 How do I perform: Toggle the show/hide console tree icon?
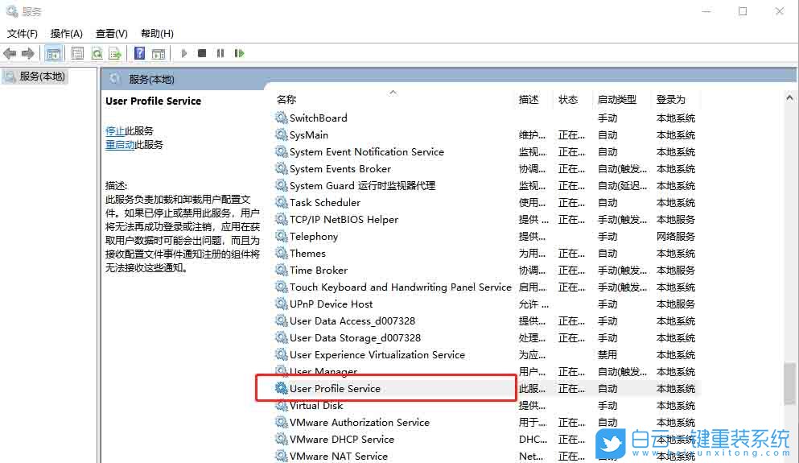pyautogui.click(x=53, y=53)
